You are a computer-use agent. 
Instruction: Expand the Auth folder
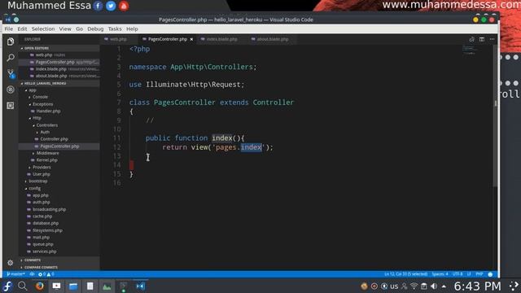pyautogui.click(x=45, y=132)
